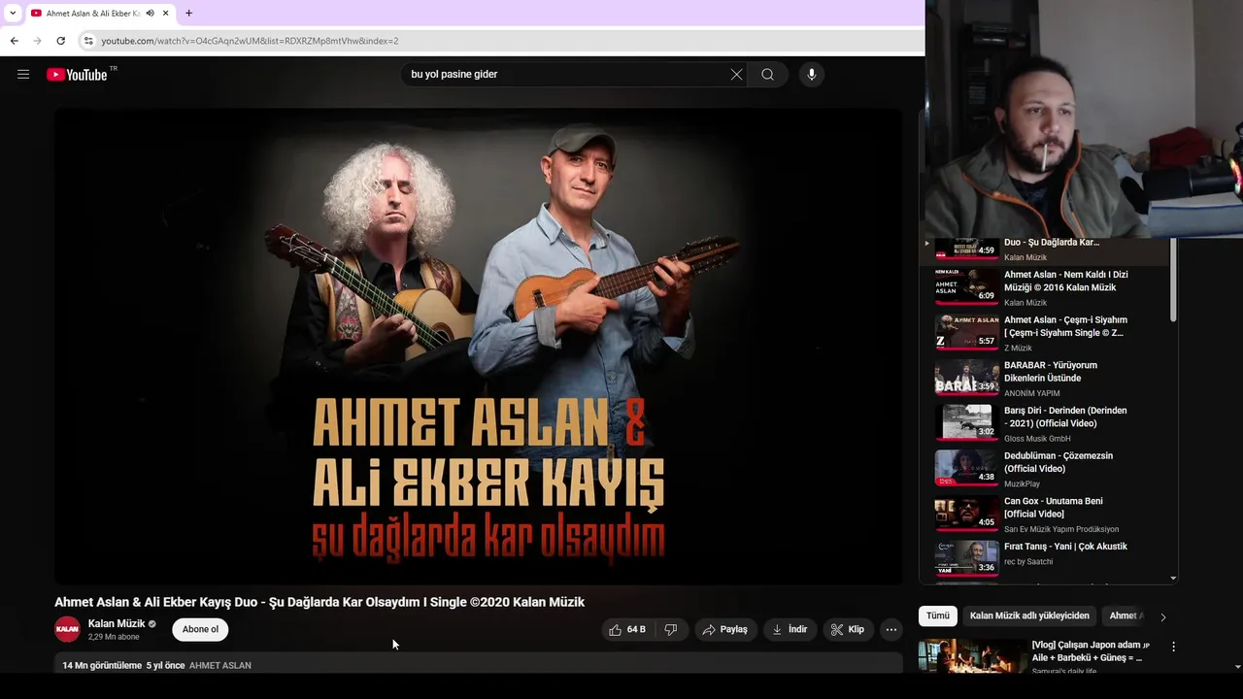The width and height of the screenshot is (1243, 699).
Task: Click '14 Mn görüntüleme' view count text
Action: click(102, 666)
